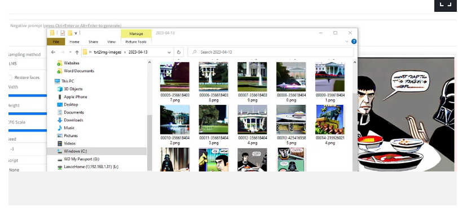Click the Width slider in web UI
The height and width of the screenshot is (211, 458).
click(x=28, y=95)
